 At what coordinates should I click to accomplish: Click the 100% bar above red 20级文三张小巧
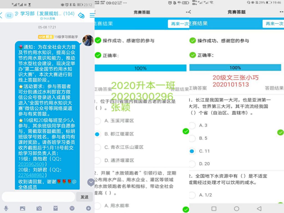tap(235, 68)
